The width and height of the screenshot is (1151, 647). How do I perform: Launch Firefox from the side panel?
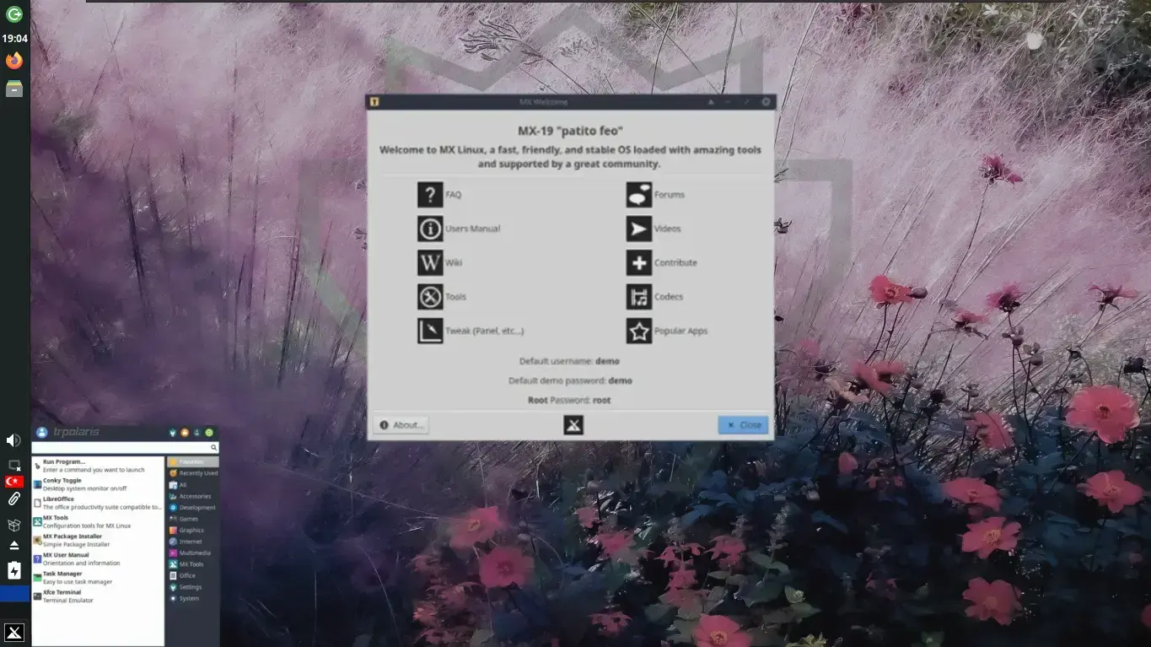[14, 61]
